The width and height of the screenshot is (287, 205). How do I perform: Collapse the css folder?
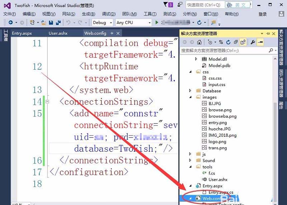(190, 72)
